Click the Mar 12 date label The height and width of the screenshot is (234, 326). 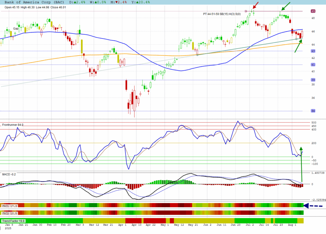tap(94, 225)
